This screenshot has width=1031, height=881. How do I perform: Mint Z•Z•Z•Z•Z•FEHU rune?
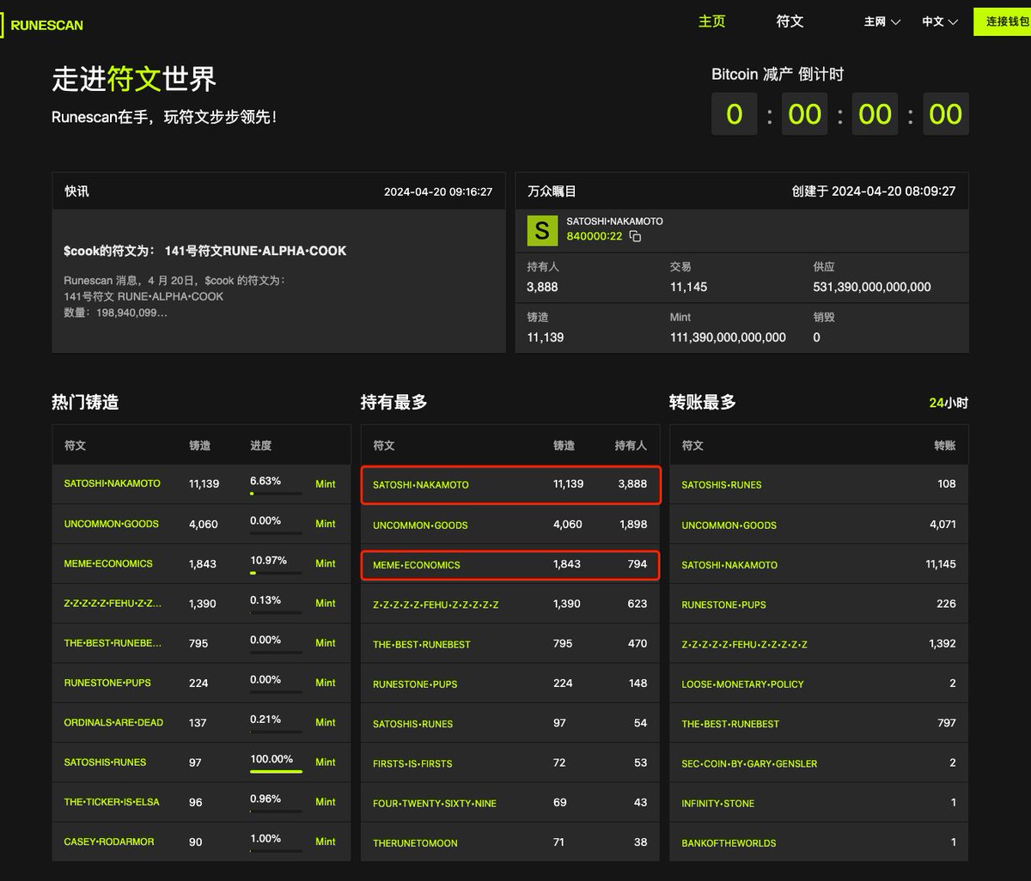coord(326,604)
